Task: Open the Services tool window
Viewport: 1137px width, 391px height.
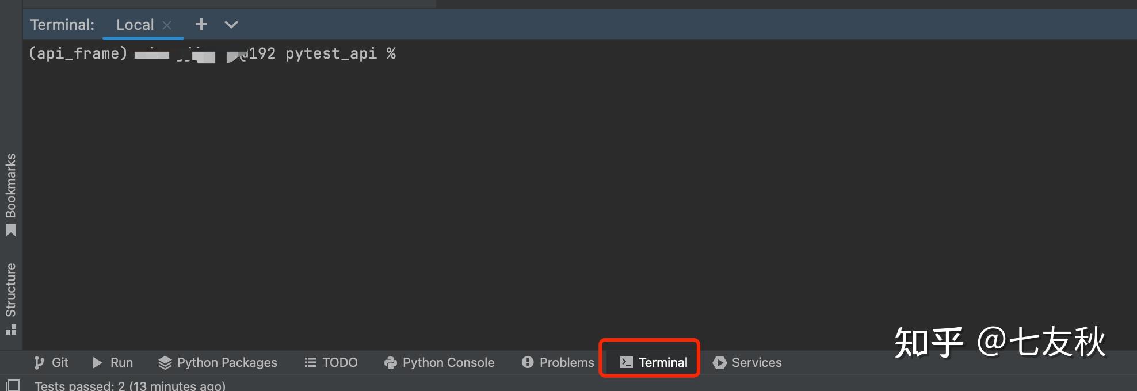Action: pos(747,363)
